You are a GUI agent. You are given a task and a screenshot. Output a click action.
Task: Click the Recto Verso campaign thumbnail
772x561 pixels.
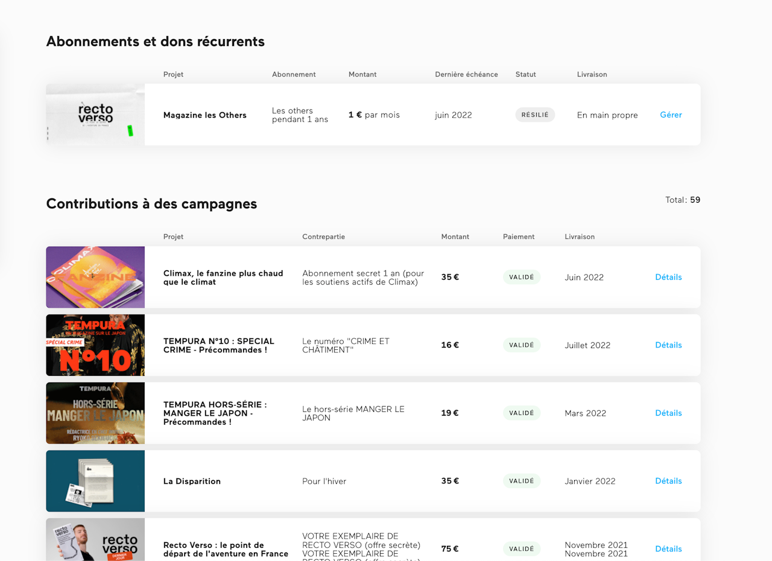[x=95, y=540]
